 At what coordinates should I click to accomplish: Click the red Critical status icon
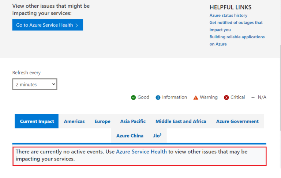tap(226, 97)
